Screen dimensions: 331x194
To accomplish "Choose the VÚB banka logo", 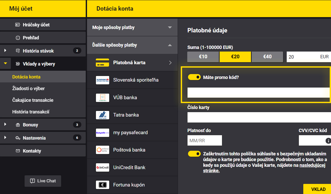I will click(103, 97).
